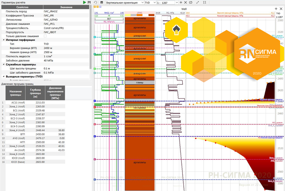Click the refresh arrow icon in the toolbar

click(95, 2)
